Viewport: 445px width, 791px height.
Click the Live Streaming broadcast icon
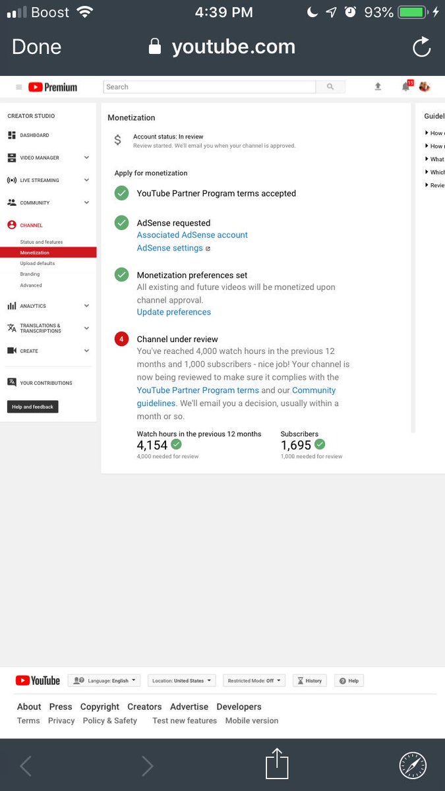coord(12,180)
